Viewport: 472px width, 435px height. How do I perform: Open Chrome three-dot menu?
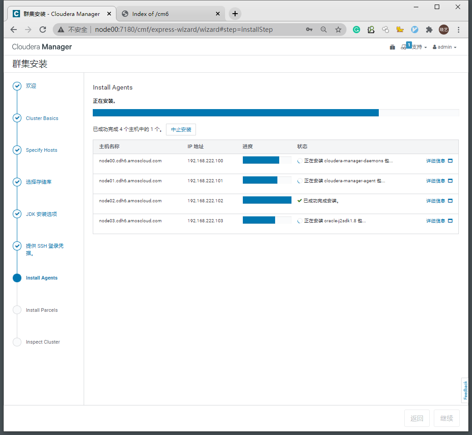[458, 30]
